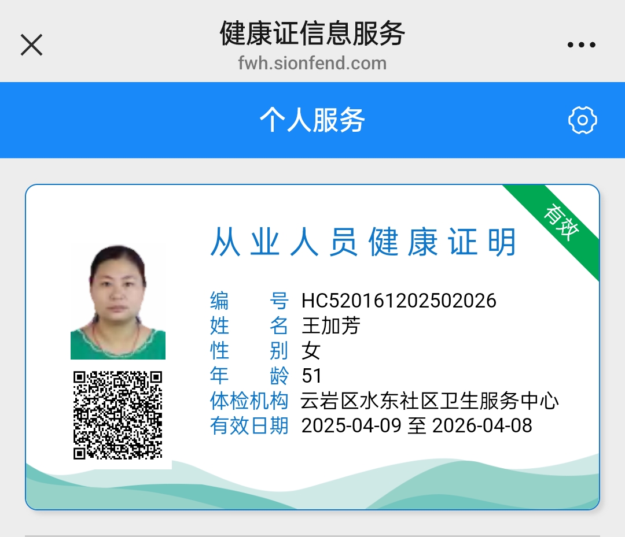Tap the 年龄 value 51
This screenshot has height=537, width=625.
[312, 376]
